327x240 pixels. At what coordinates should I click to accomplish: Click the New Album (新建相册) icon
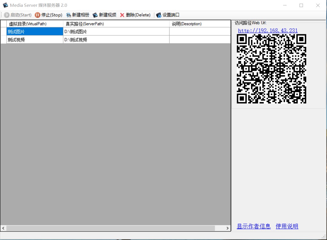tap(69, 15)
